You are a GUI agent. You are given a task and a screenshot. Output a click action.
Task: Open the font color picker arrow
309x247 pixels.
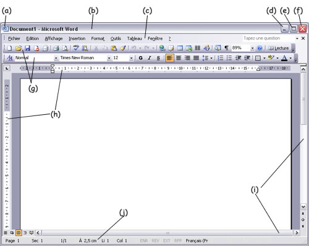pos(290,58)
